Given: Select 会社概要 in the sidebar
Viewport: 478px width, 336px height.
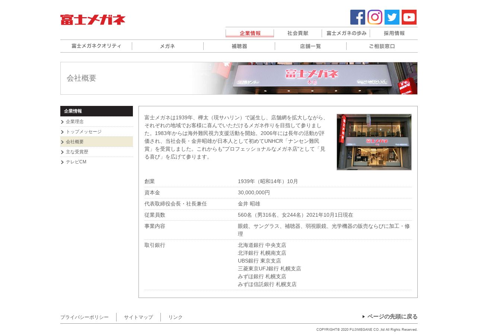Looking at the screenshot, I should 97,142.
